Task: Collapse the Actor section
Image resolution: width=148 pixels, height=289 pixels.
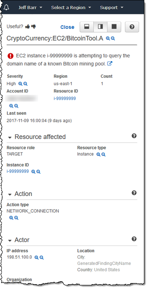Action: point(10,240)
